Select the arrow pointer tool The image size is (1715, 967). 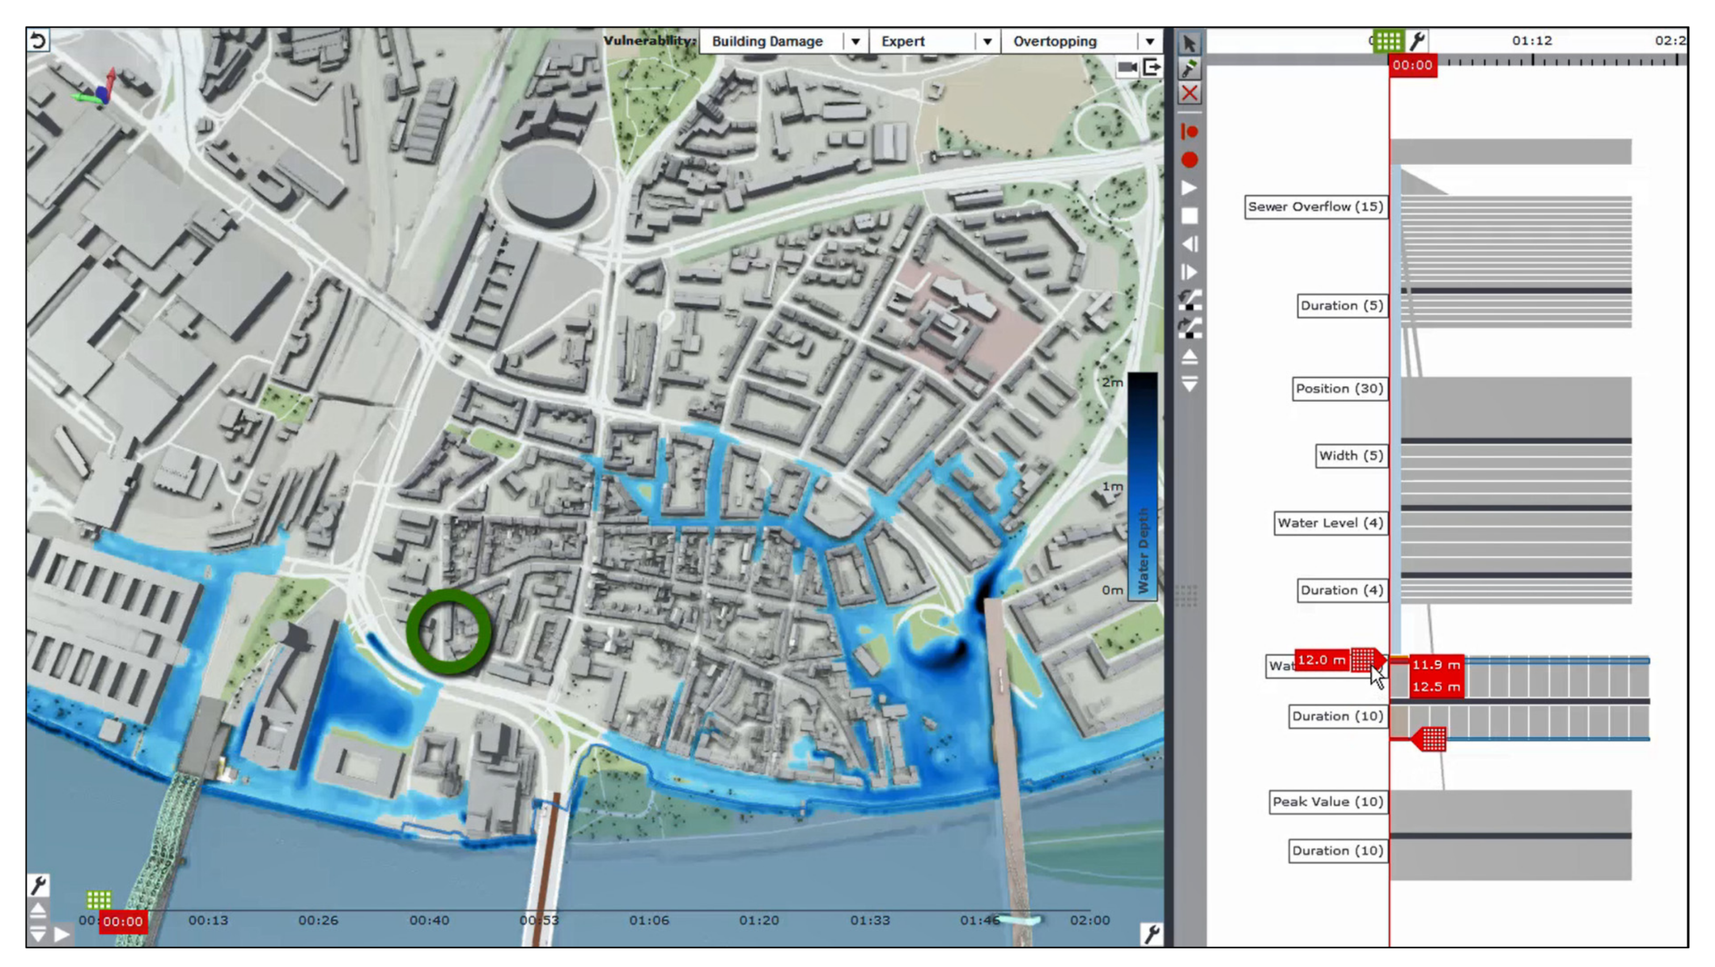1189,44
